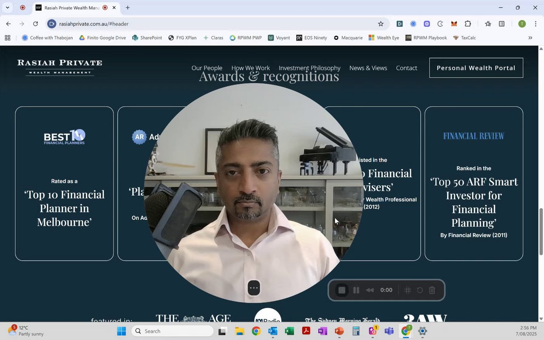544x340 pixels.
Task: Open OneNote from the taskbar
Action: point(323,331)
